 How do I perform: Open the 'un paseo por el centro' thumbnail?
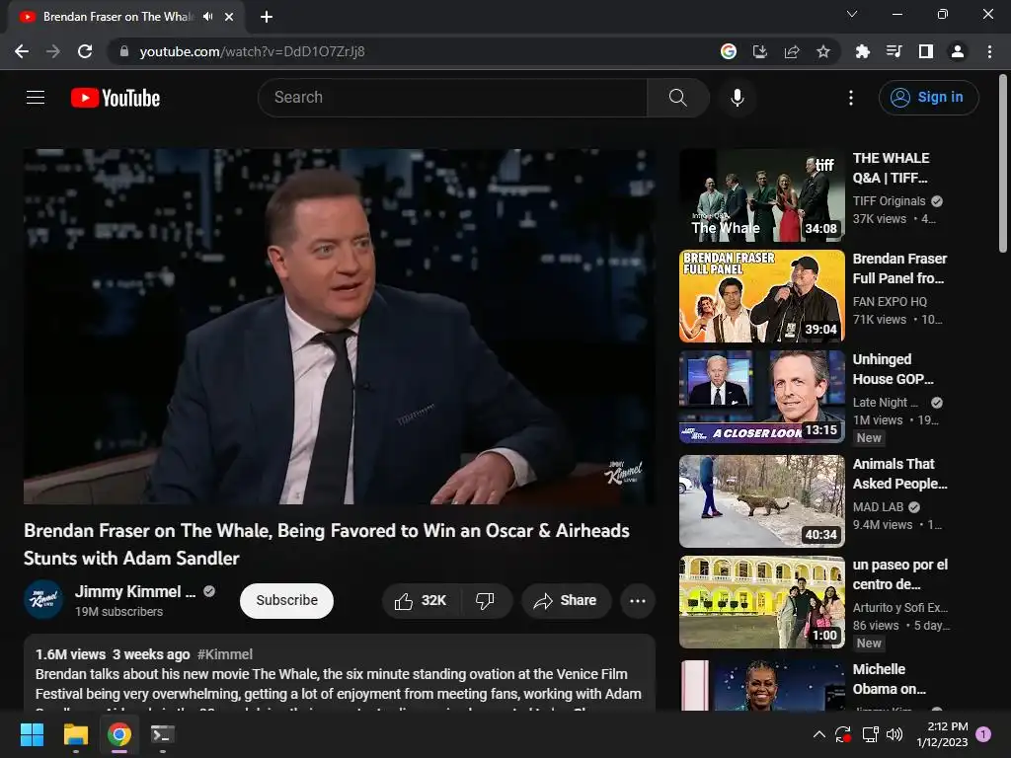pyautogui.click(x=762, y=602)
